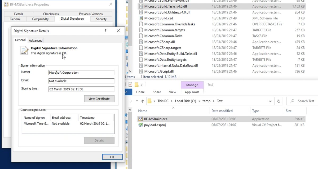Switch to Advanced tab in Digital Signature Details

click(x=36, y=41)
